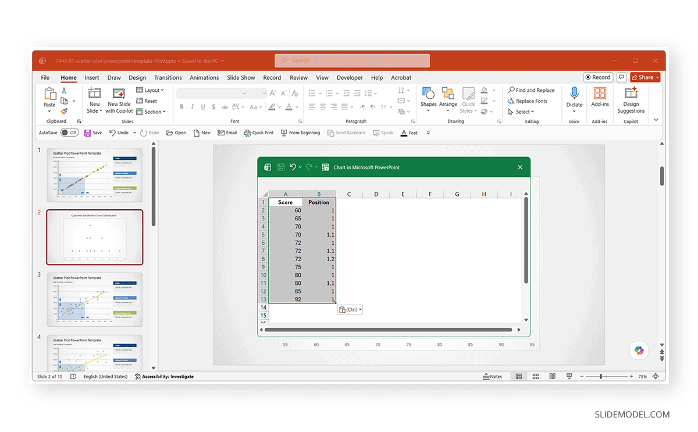Select slide 3 thumbnail
Viewport: 698px width, 432px height.
(x=94, y=299)
